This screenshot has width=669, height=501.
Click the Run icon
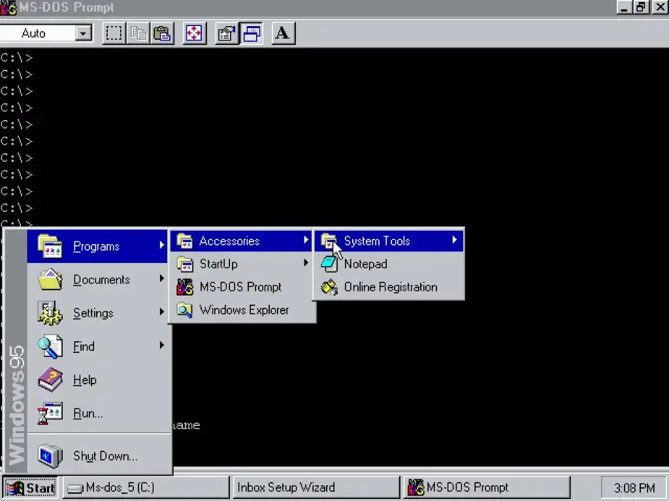(x=50, y=413)
